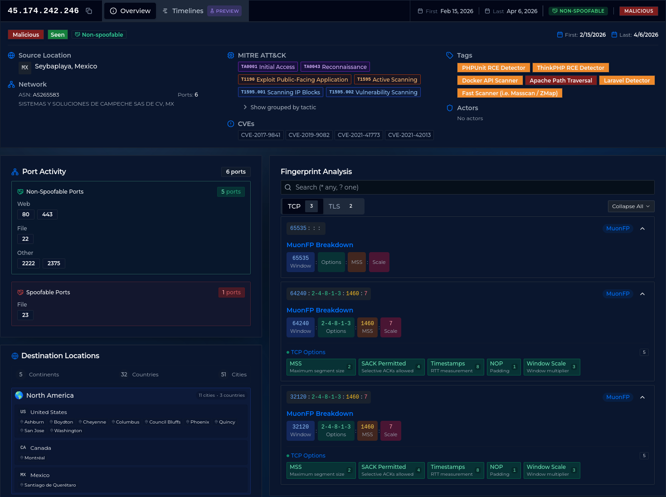Click the CVEs info icon
The width and height of the screenshot is (666, 497).
pos(231,123)
